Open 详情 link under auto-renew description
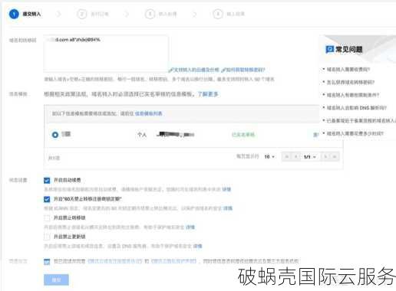The image size is (396, 291). coord(226,189)
